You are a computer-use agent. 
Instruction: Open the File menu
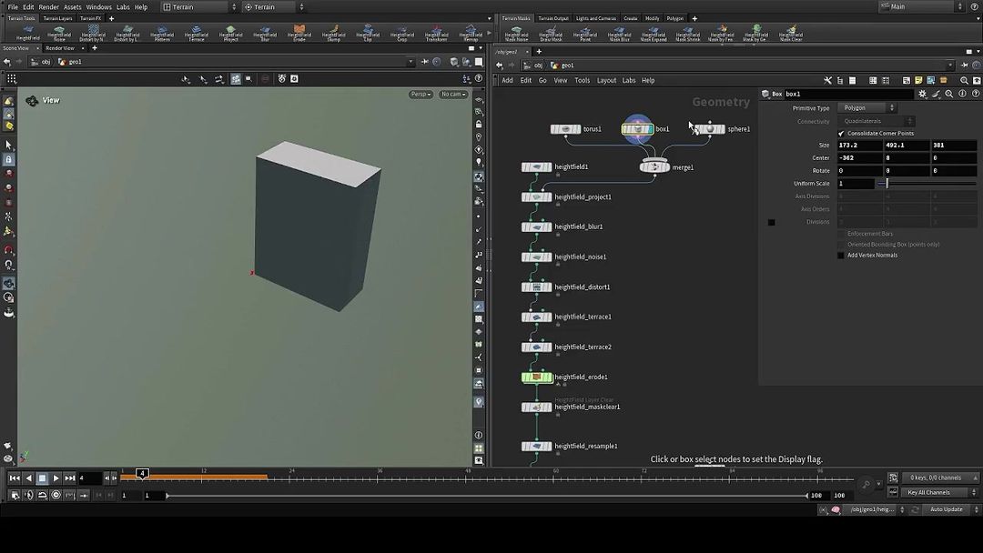tap(13, 7)
